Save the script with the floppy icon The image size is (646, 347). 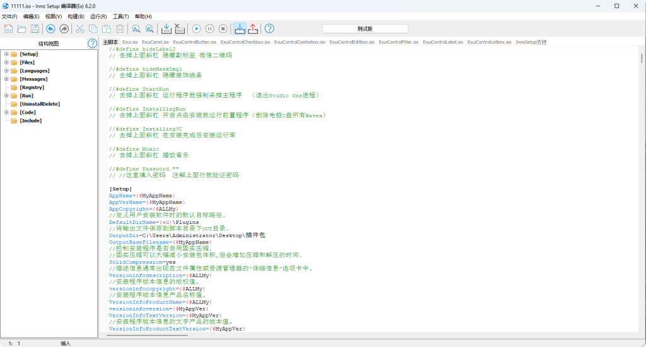pos(35,29)
